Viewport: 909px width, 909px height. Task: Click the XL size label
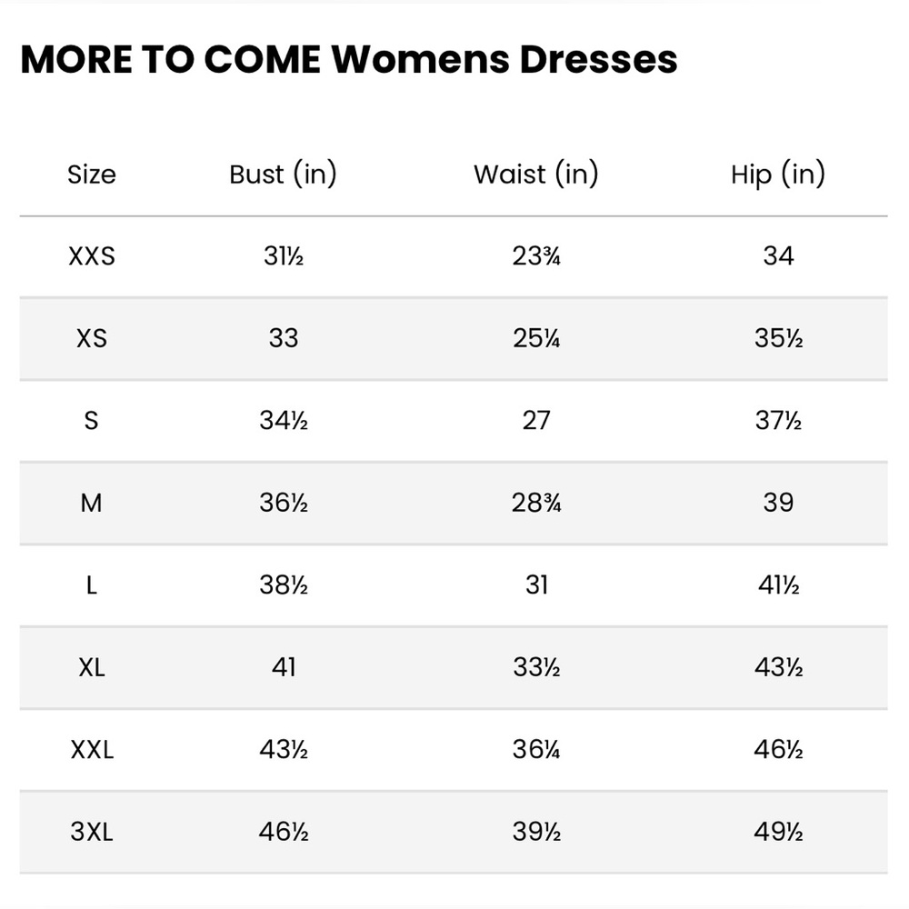92,668
